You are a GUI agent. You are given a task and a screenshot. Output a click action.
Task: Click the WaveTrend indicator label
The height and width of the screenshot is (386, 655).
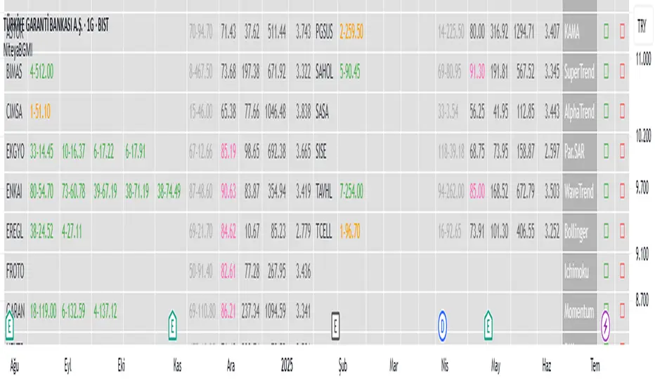pyautogui.click(x=579, y=190)
